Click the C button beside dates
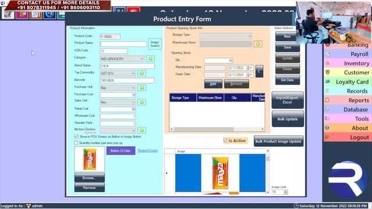Screen dimensions: 372x209 pos(259,71)
